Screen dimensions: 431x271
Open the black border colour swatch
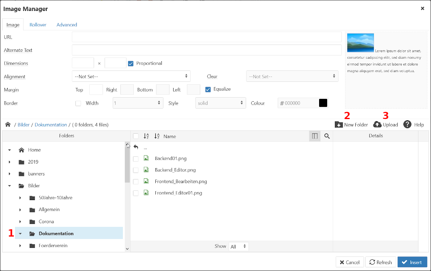click(x=323, y=103)
